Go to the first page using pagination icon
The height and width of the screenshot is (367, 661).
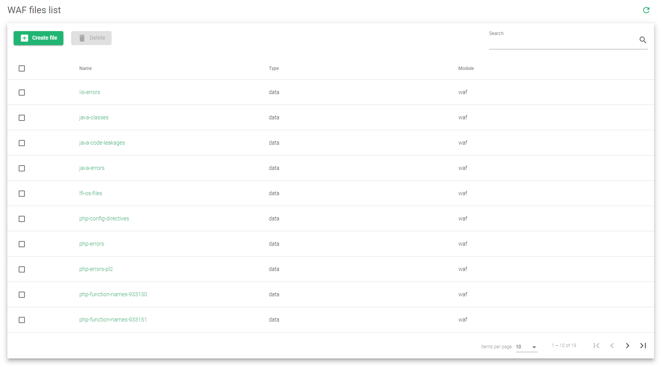tap(596, 345)
